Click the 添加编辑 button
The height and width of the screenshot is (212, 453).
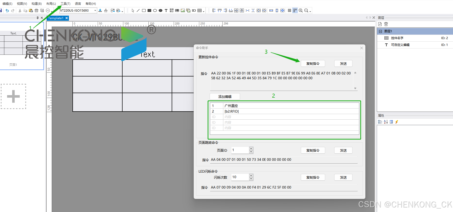225,97
